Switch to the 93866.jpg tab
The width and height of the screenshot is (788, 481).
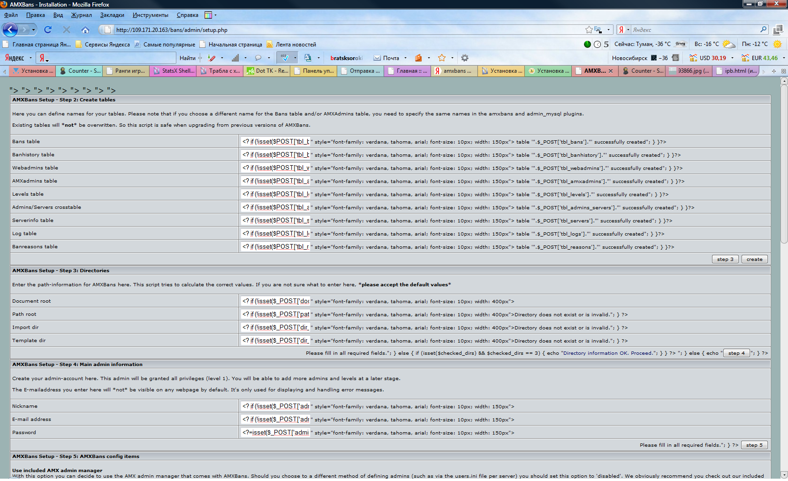(x=689, y=71)
